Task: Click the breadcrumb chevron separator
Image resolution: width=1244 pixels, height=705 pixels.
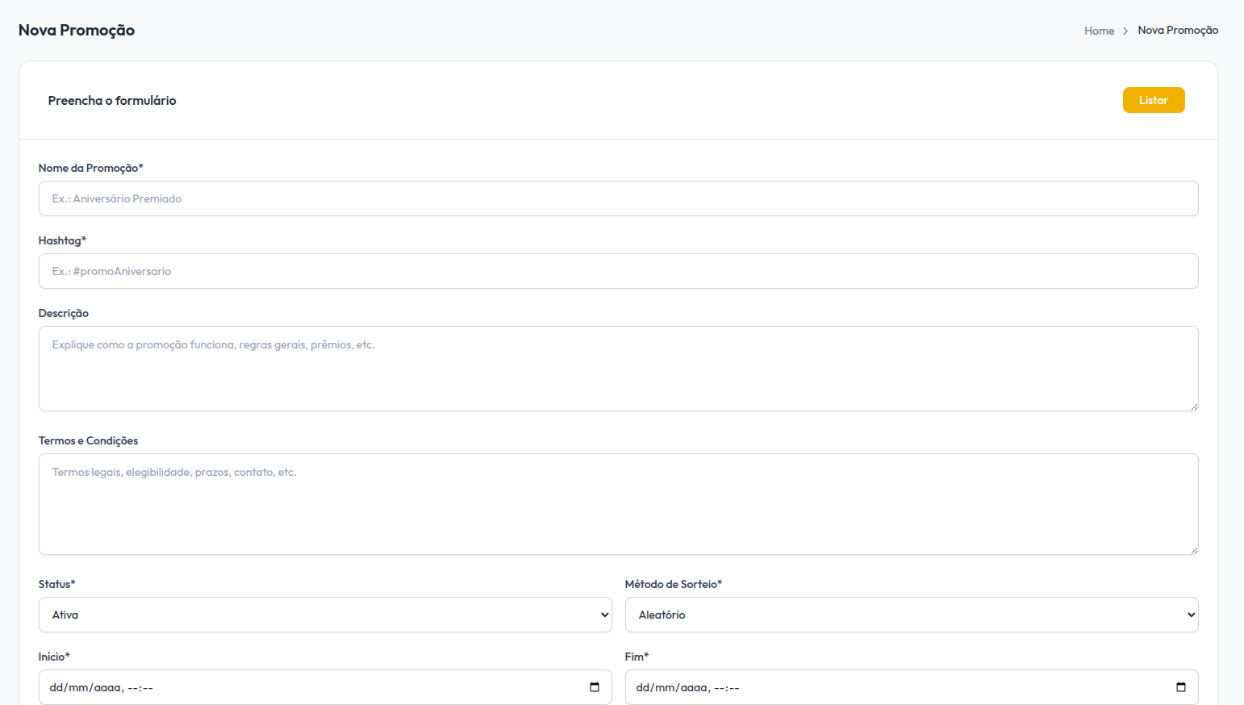Action: (x=1125, y=31)
